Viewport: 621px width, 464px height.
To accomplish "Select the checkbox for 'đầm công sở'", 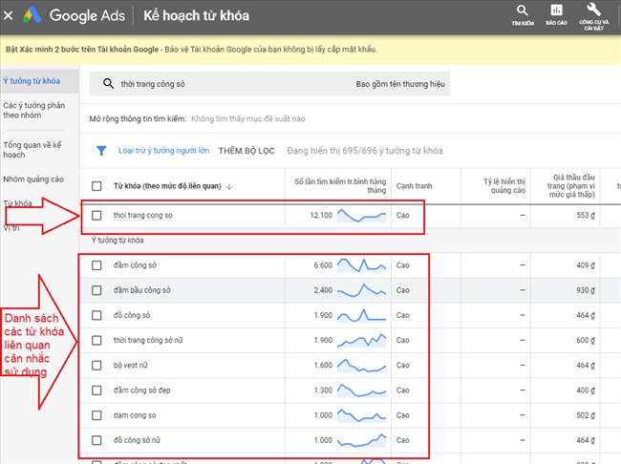I will tap(96, 265).
